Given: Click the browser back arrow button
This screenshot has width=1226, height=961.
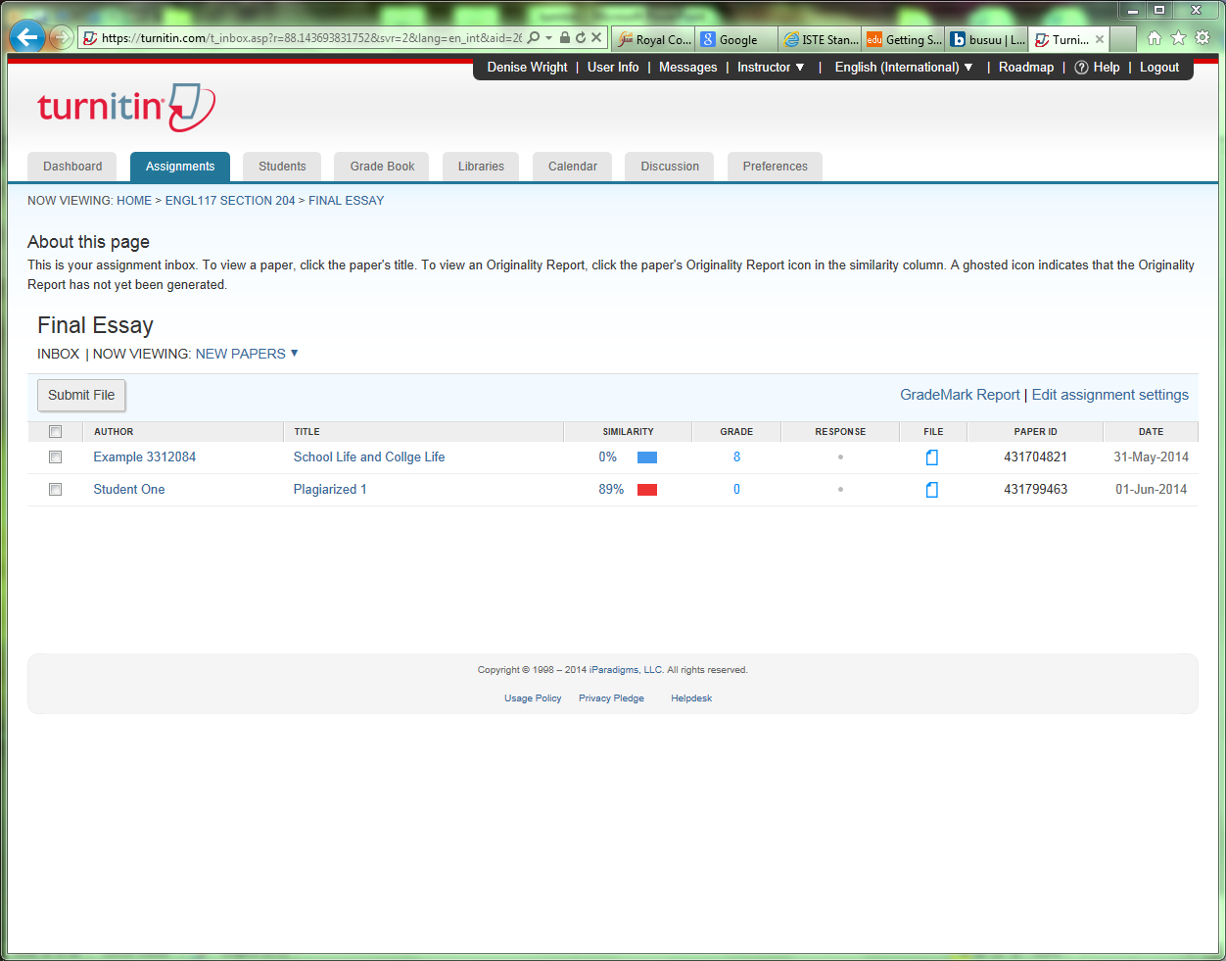Looking at the screenshot, I should point(27,38).
